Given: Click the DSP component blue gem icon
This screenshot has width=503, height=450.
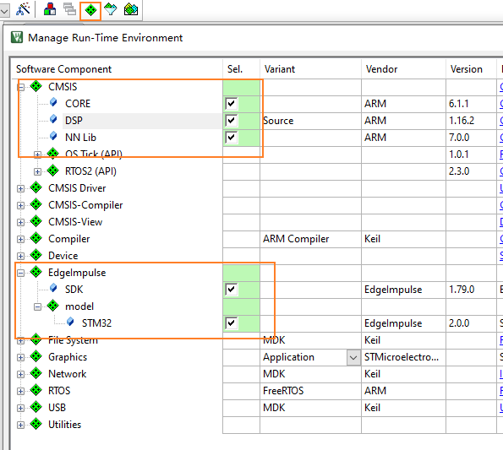Looking at the screenshot, I should pos(53,120).
